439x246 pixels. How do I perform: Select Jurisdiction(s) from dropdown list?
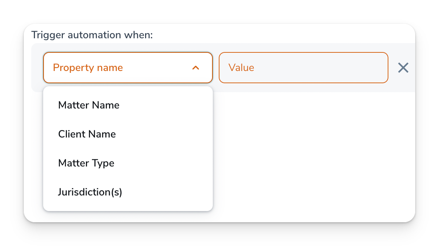90,192
